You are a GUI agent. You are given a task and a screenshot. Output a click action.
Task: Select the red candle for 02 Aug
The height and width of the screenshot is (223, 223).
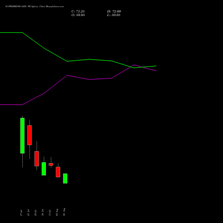tap(58, 172)
